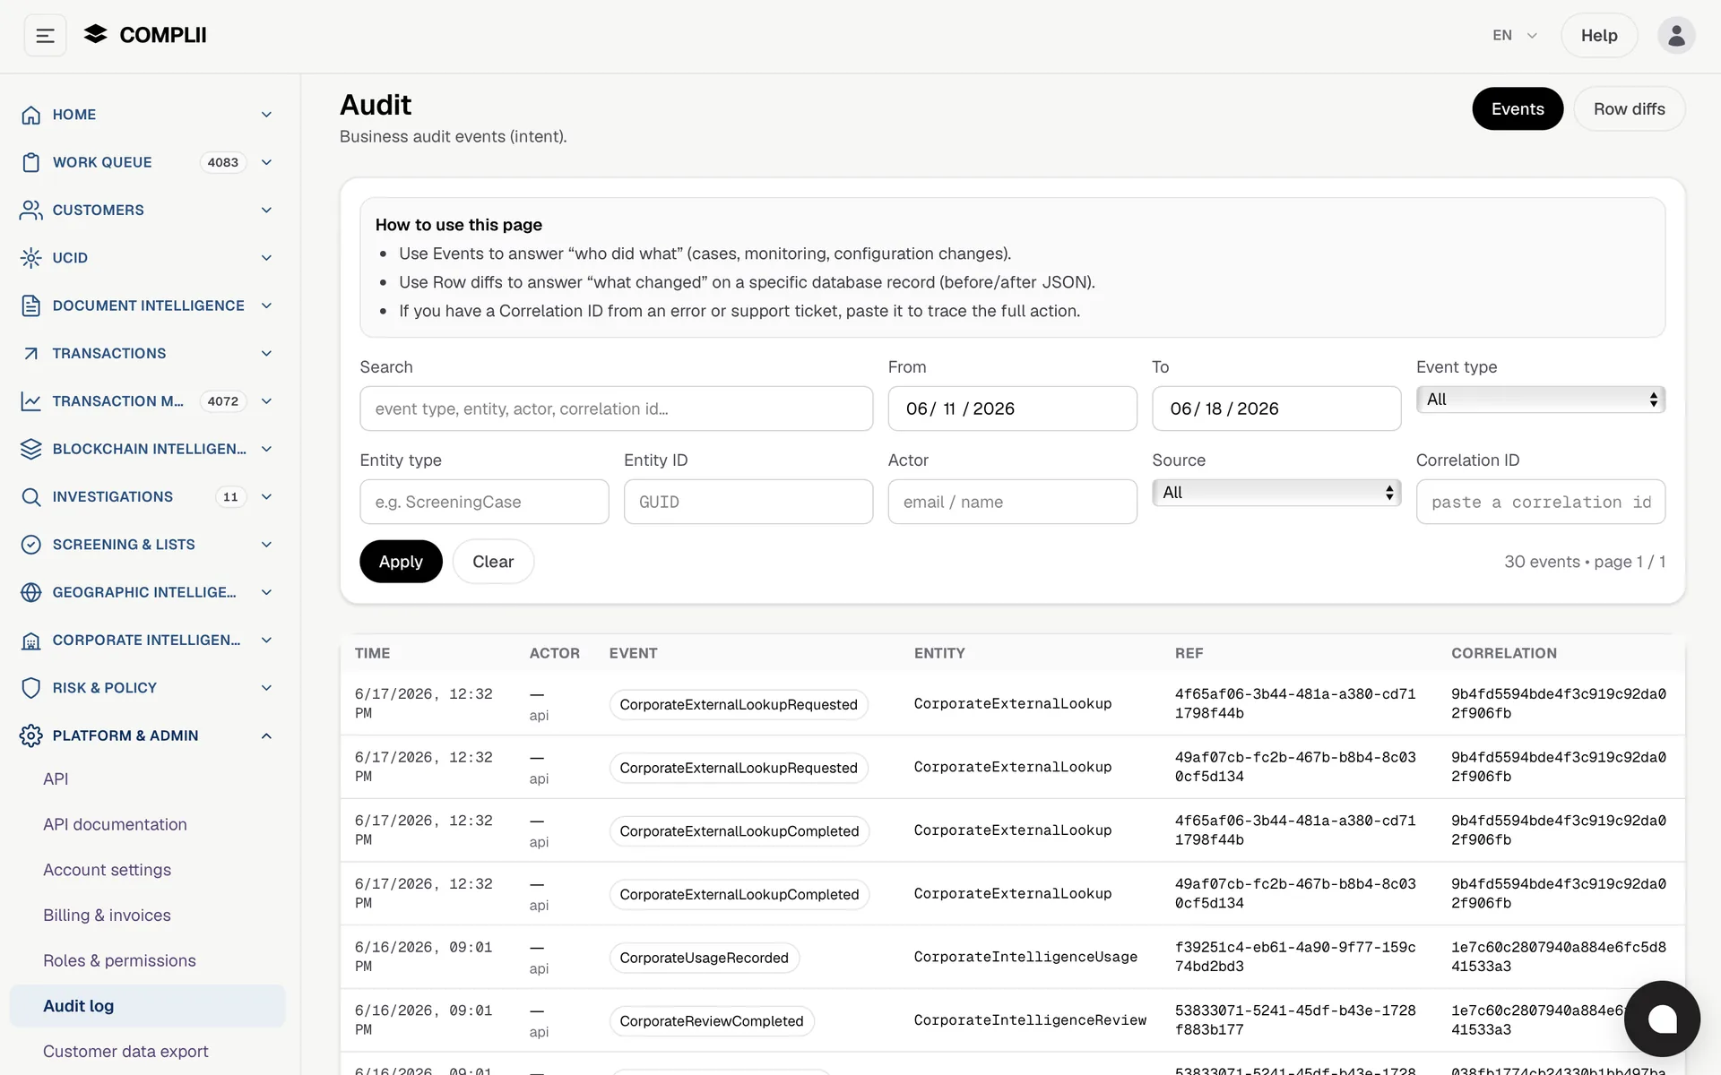Open Roles & permissions
The width and height of the screenshot is (1721, 1075).
pos(119,960)
